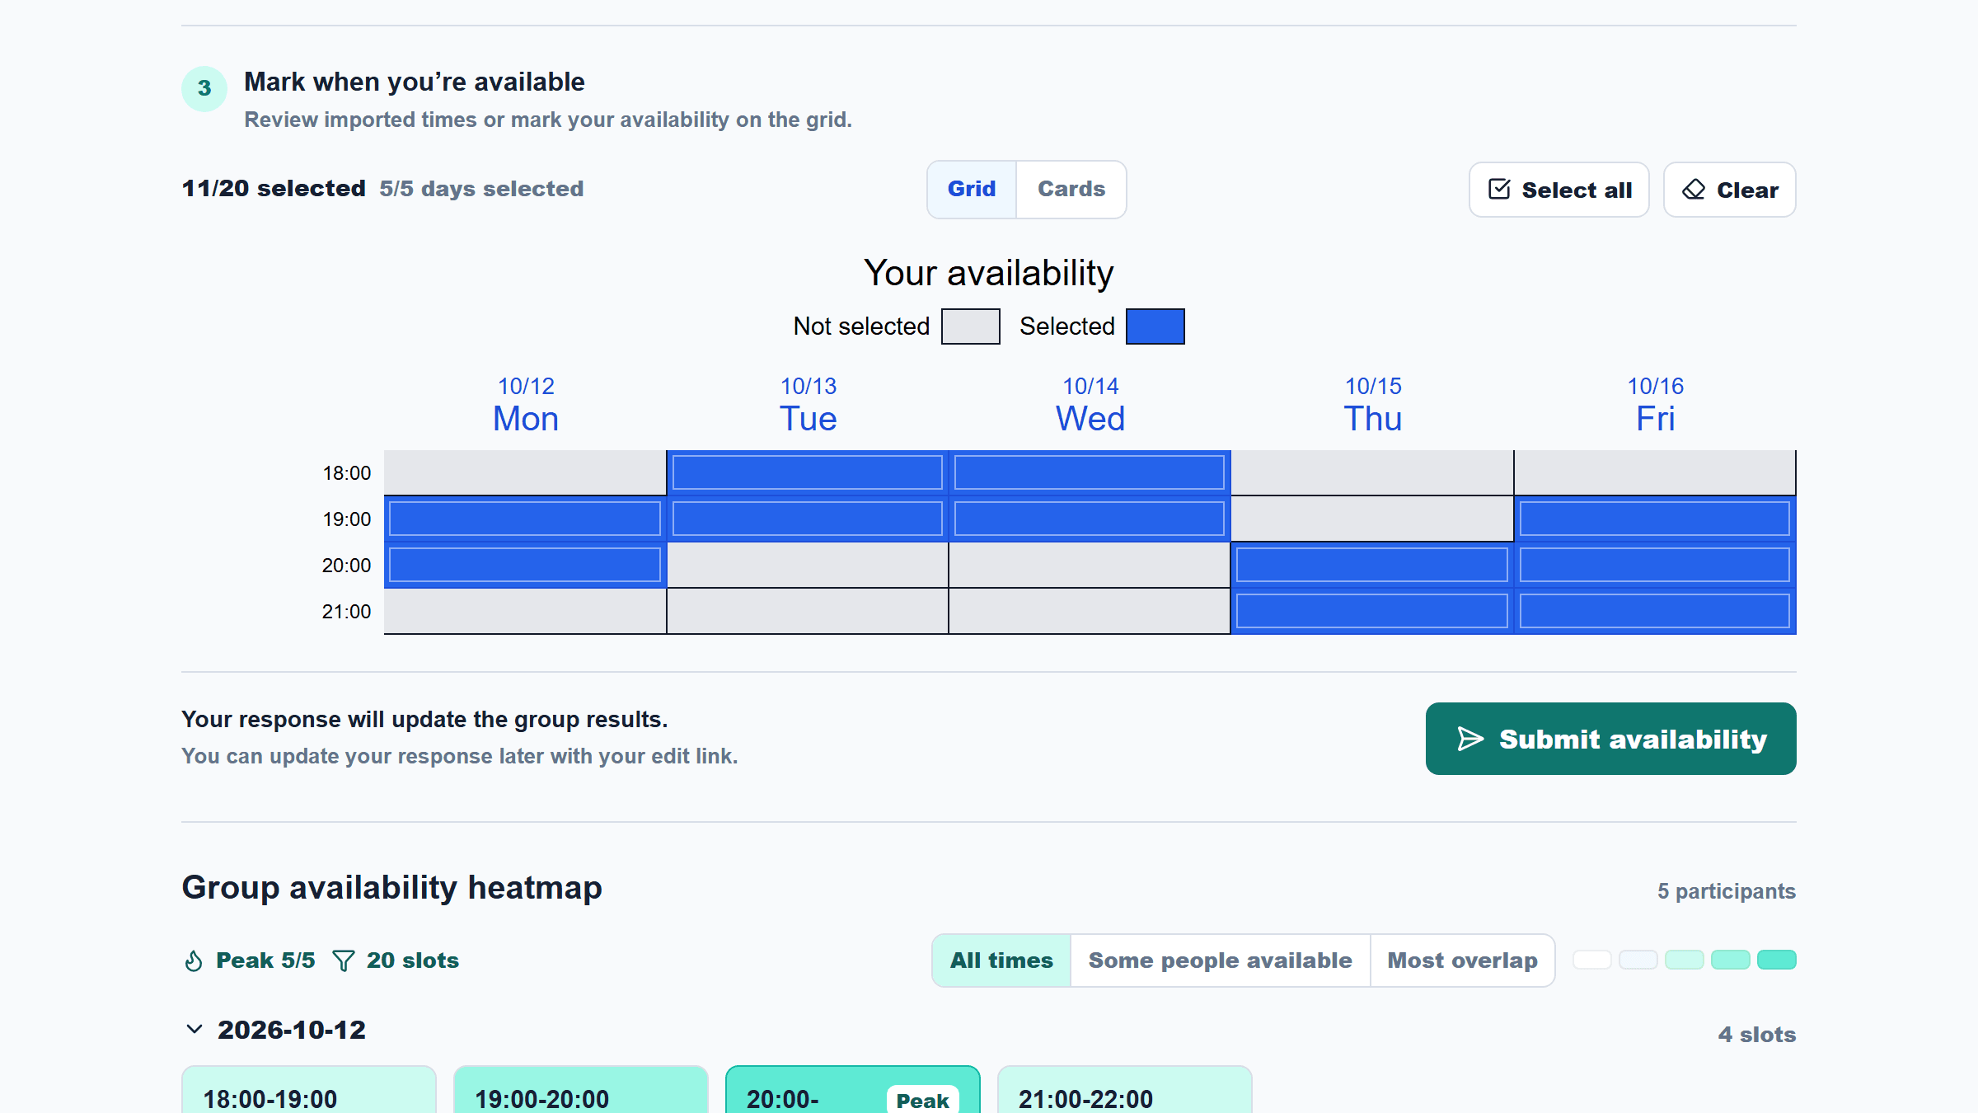1978x1113 pixels.
Task: Select Friday 18:00 slot
Action: pyautogui.click(x=1655, y=472)
